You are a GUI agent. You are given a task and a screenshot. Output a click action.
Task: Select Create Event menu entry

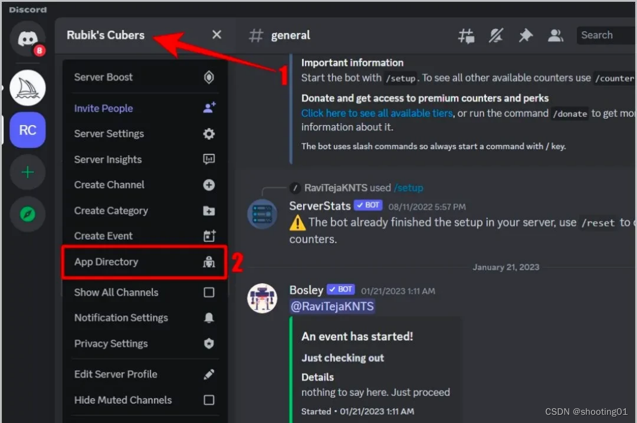click(145, 236)
